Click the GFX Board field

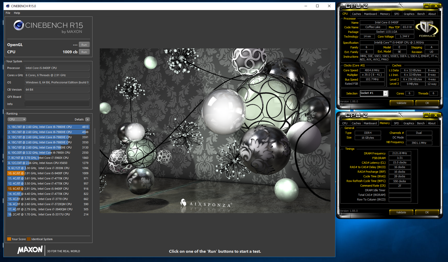coord(57,97)
